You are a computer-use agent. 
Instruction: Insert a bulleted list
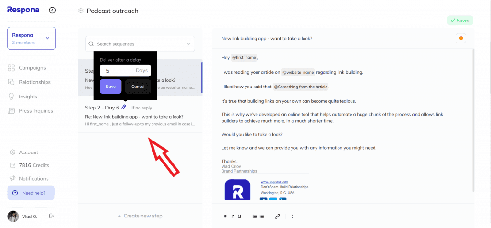click(262, 216)
